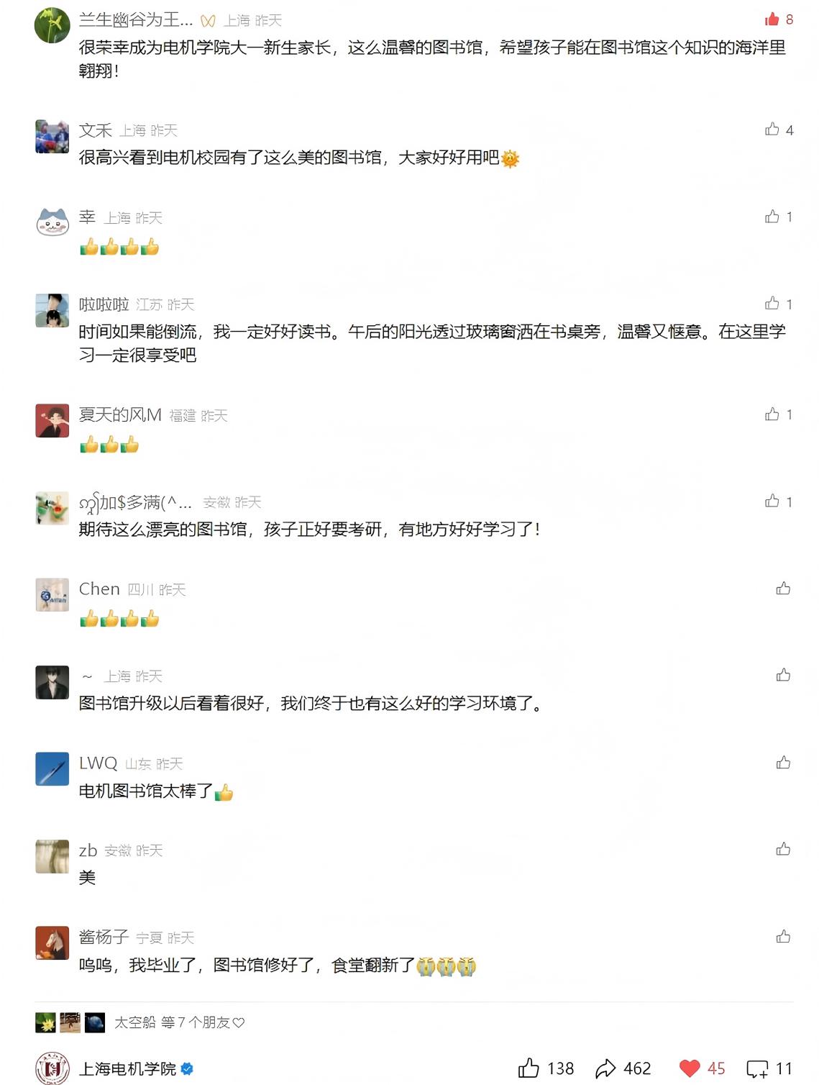This screenshot has height=1085, width=819.
Task: Like 文禾's comment about the library
Action: [x=772, y=130]
